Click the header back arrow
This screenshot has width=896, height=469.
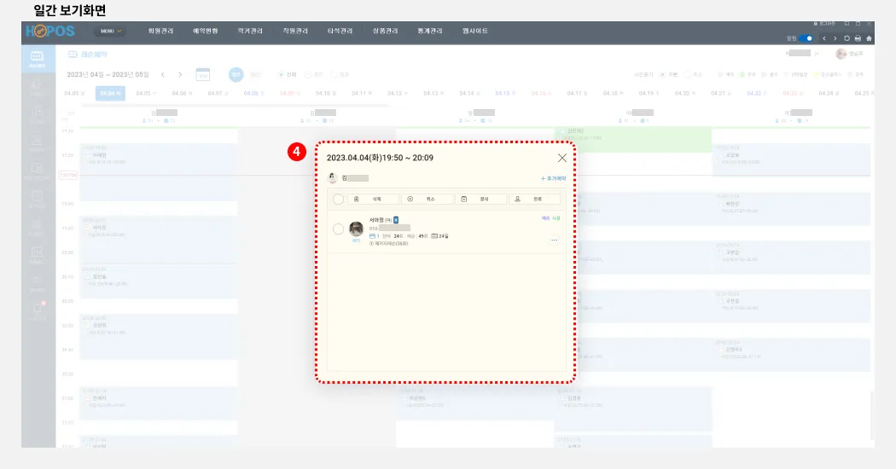click(824, 38)
